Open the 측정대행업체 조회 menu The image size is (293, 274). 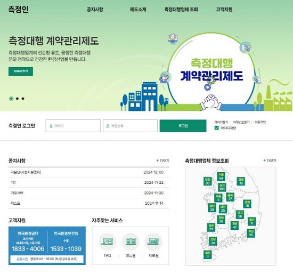coord(181,10)
